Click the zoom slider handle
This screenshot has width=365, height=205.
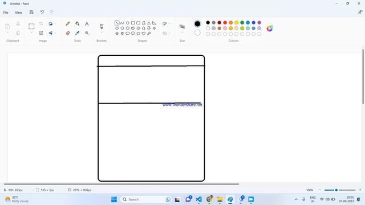coord(336,190)
